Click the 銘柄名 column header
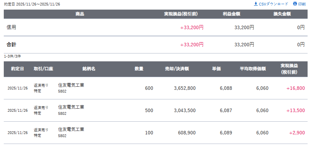 89,69
